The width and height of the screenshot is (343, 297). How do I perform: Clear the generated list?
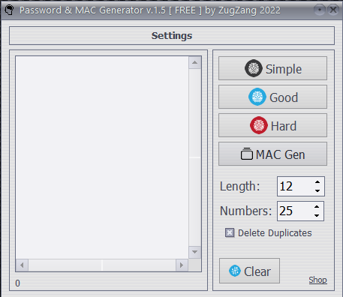[249, 271]
